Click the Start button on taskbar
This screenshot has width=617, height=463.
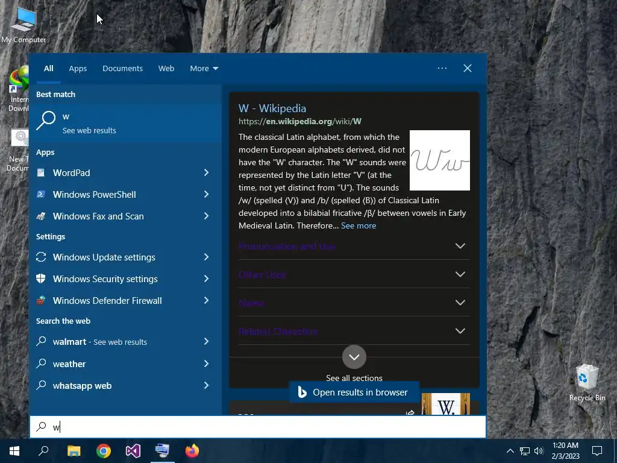point(14,451)
